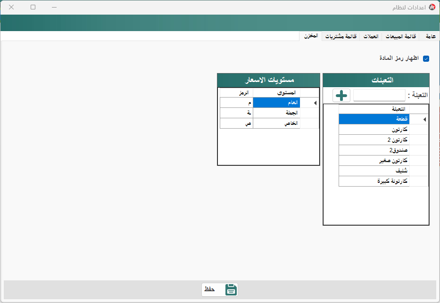Select the الخاص price level cell
The image size is (440, 303).
(276, 123)
